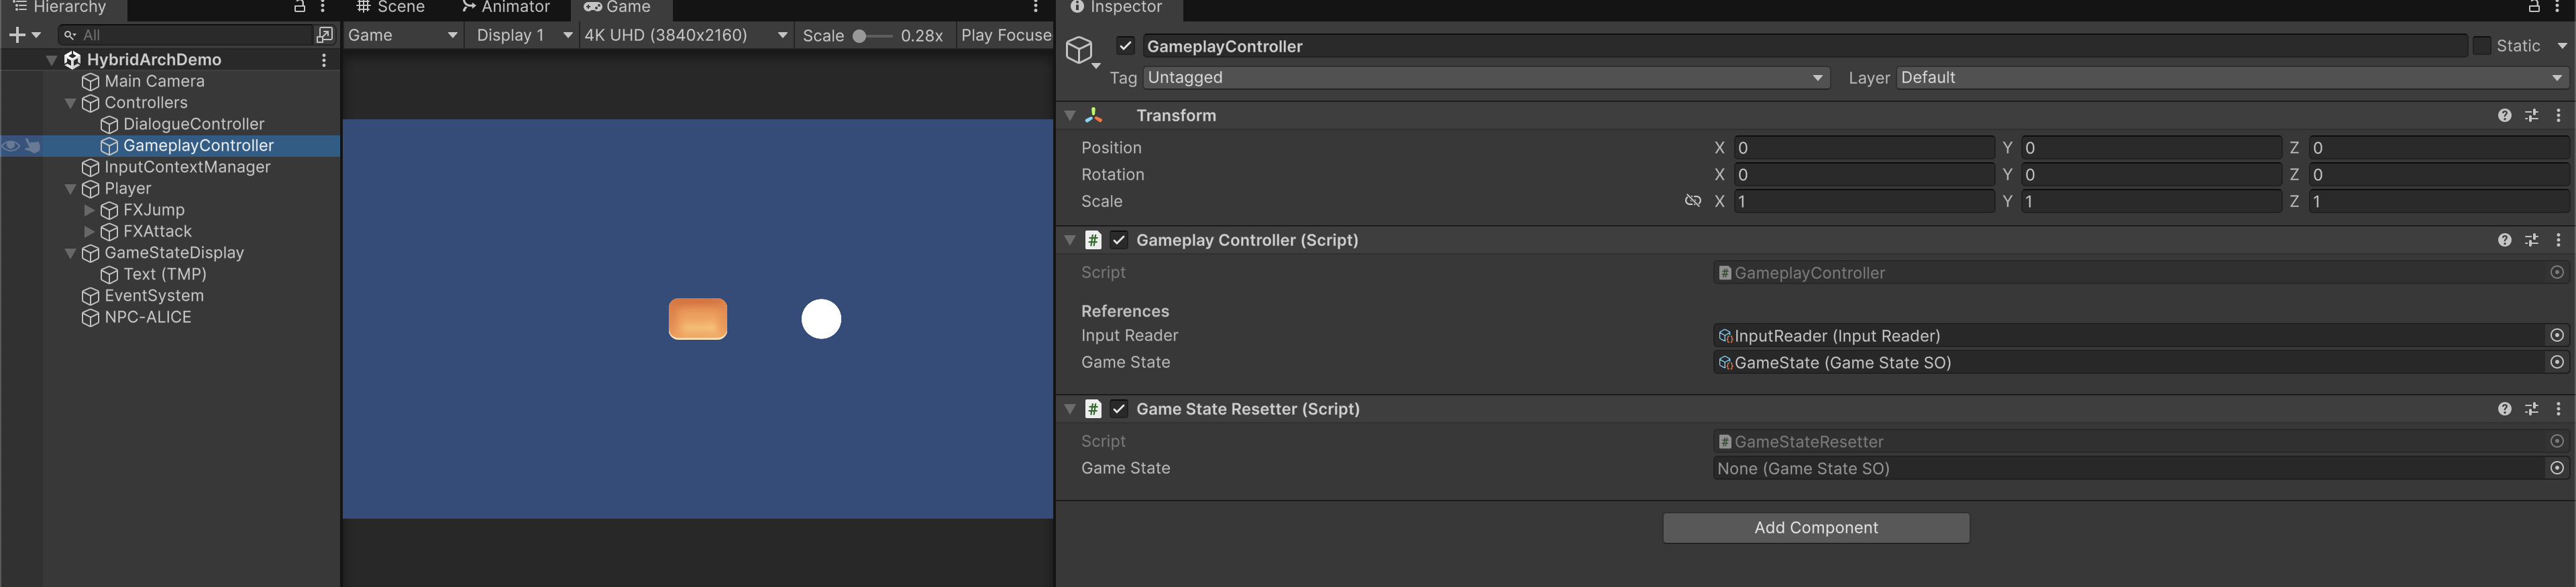2576x587 pixels.
Task: Open HybridArchDemo scene options menu
Action: 324,60
